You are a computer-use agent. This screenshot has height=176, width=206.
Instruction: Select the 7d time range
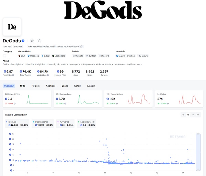pyautogui.click(x=188, y=115)
